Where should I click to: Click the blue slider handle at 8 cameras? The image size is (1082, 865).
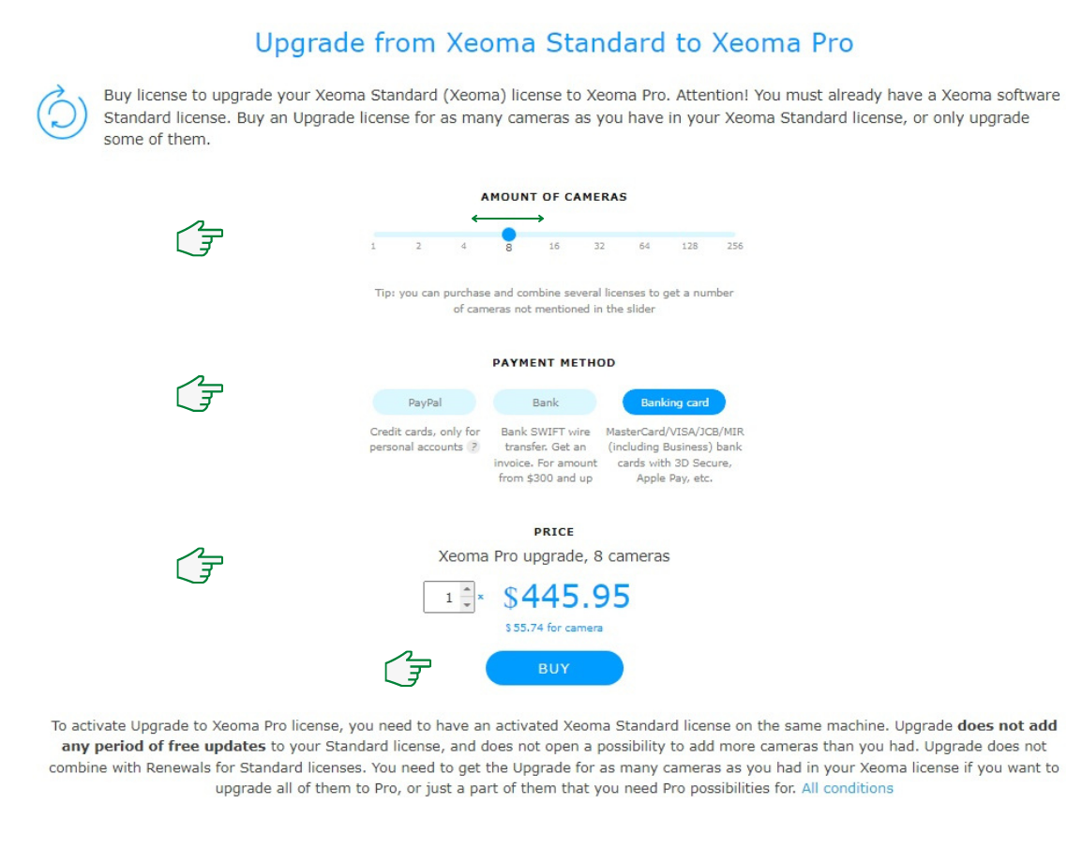508,233
